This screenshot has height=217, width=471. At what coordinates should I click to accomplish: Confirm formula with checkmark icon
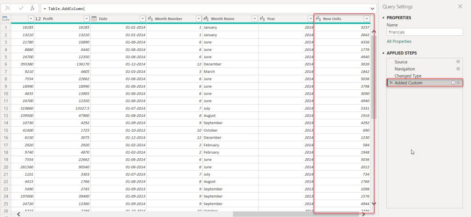(21, 8)
